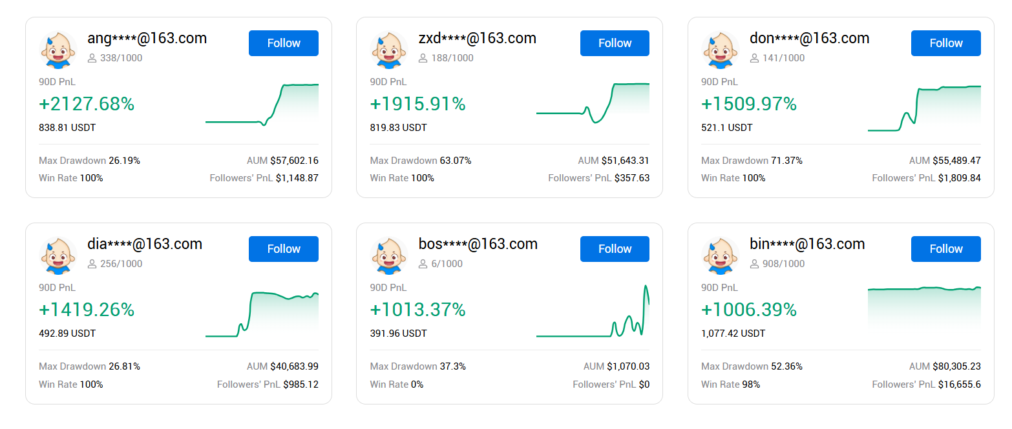Click follower icon beside 256/1000

point(92,264)
